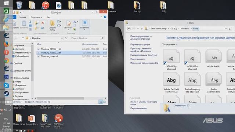Open Photoshop from taskbar
This screenshot has width=235, height=132.
point(6,77)
